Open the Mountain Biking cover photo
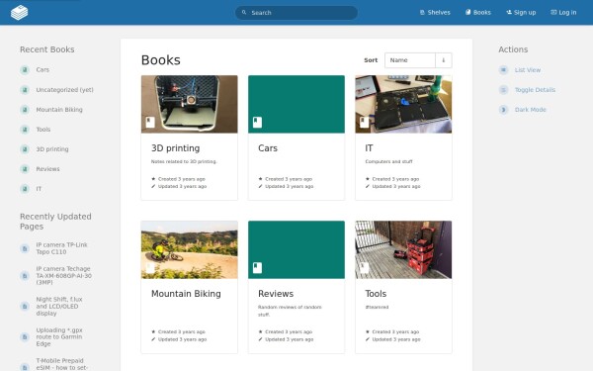 (x=190, y=250)
